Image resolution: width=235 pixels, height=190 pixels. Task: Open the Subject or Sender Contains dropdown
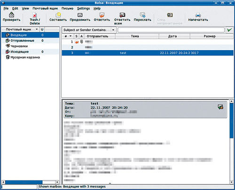[x=89, y=30]
